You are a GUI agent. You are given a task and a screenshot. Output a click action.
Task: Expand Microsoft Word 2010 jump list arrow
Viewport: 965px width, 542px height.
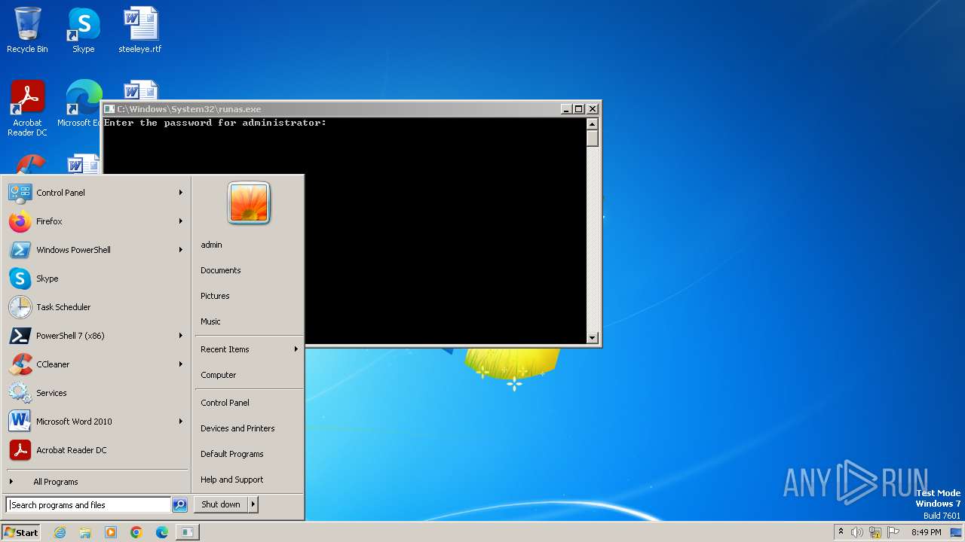181,422
